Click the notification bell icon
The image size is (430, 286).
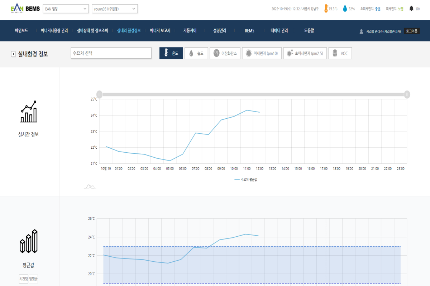click(411, 9)
